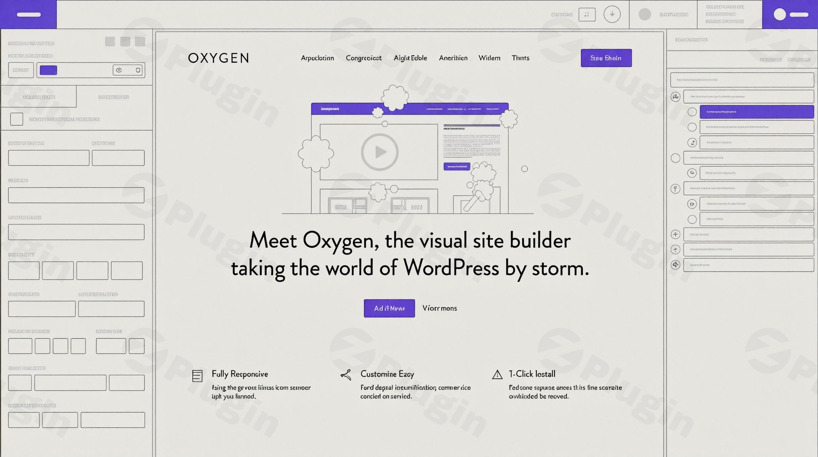This screenshot has height=457, width=818.
Task: Flip the purple toggle switch in the top-right corner
Action: (x=791, y=14)
